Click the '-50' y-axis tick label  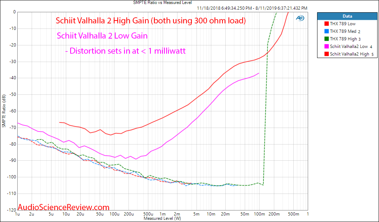pyautogui.click(x=12, y=94)
